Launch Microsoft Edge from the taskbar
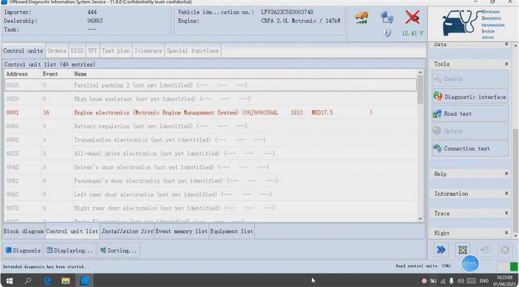Screen dimensions: 519x287 click(47, 281)
